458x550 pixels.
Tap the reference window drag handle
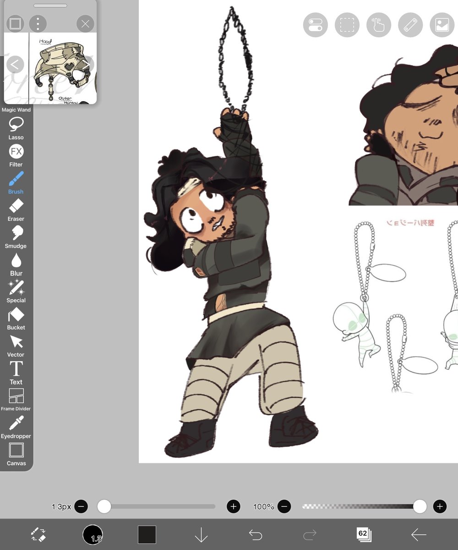coord(50,5)
